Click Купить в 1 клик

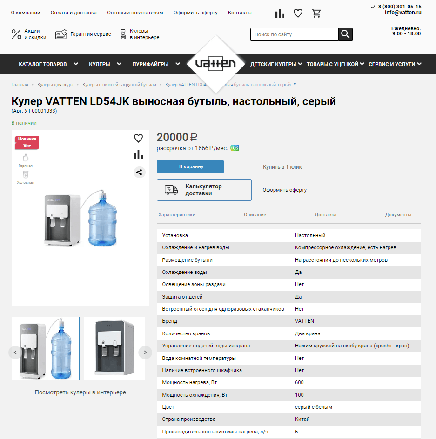click(x=282, y=167)
